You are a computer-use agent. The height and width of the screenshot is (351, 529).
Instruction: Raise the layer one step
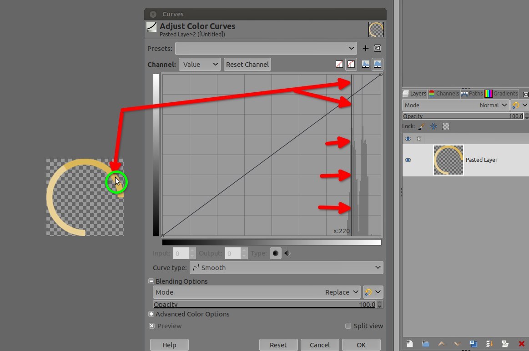441,344
